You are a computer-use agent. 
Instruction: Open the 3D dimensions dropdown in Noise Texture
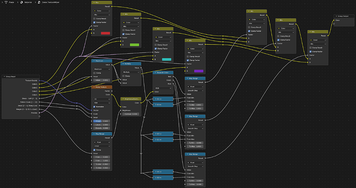click(102, 99)
